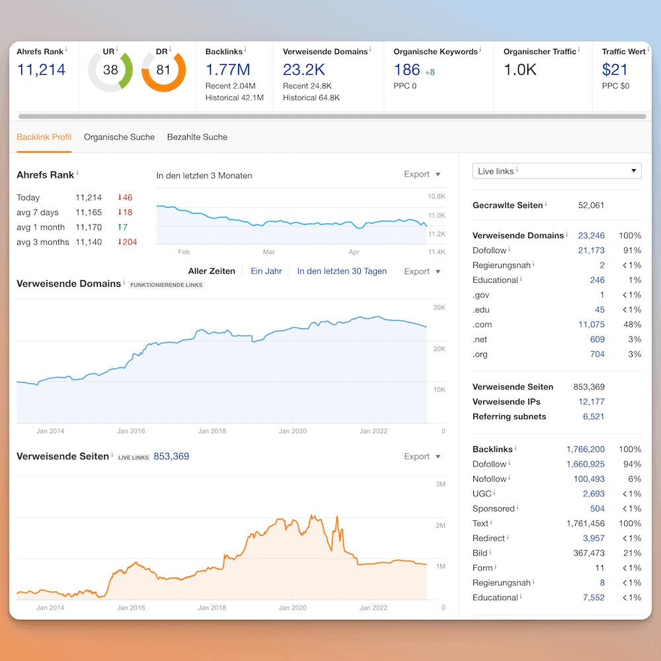The width and height of the screenshot is (661, 661).
Task: Click info icon beside Verweisende Domains top metric
Action: tap(370, 50)
